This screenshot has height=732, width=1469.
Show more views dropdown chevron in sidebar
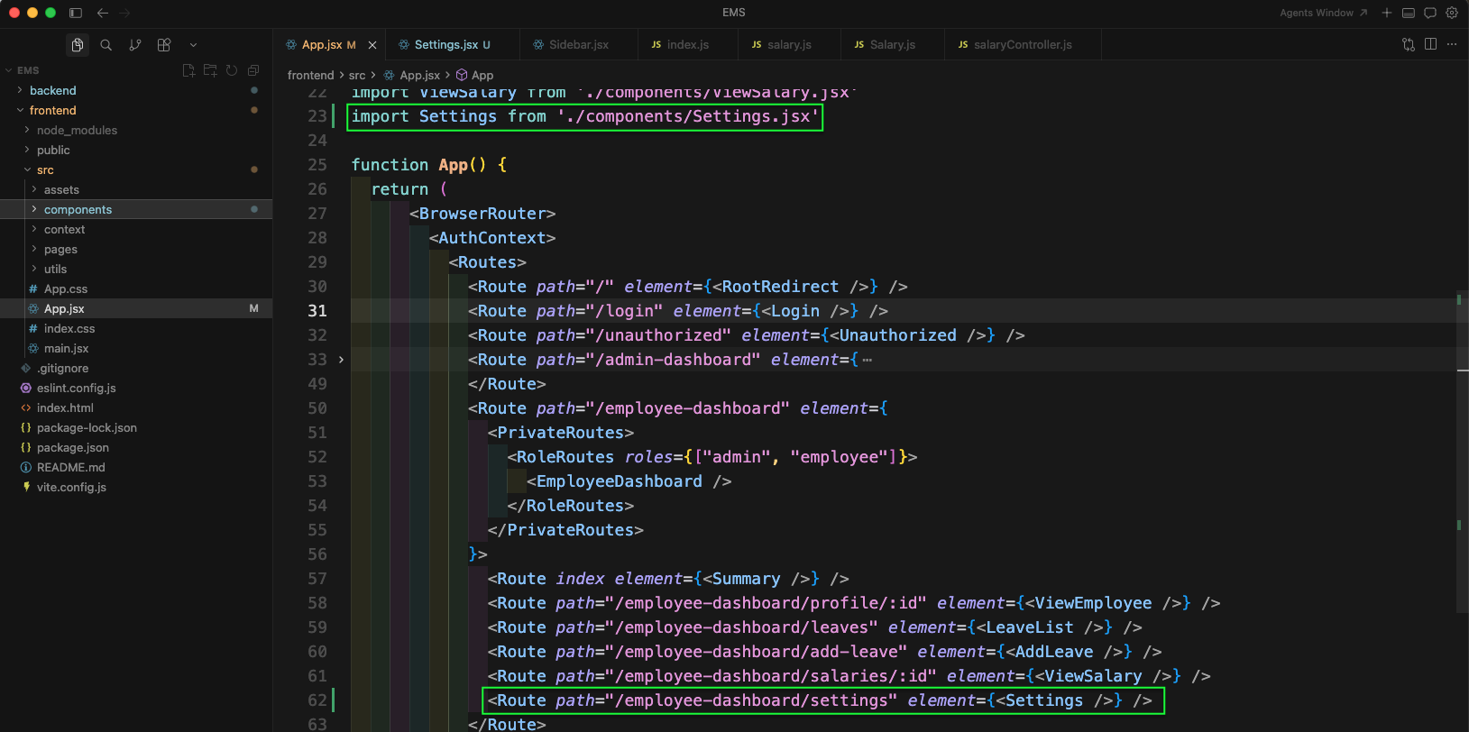pos(193,45)
